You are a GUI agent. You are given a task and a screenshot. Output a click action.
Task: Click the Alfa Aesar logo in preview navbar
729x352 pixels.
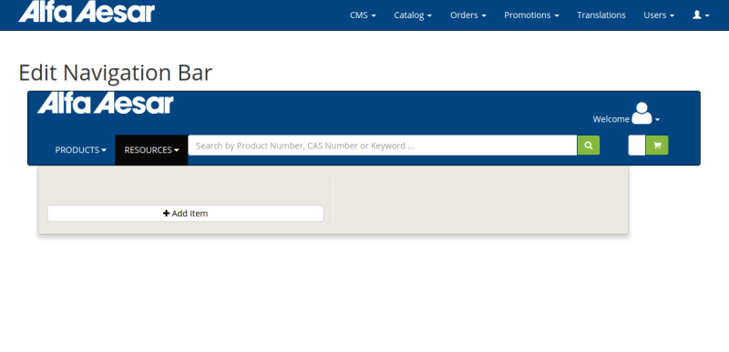tap(106, 104)
